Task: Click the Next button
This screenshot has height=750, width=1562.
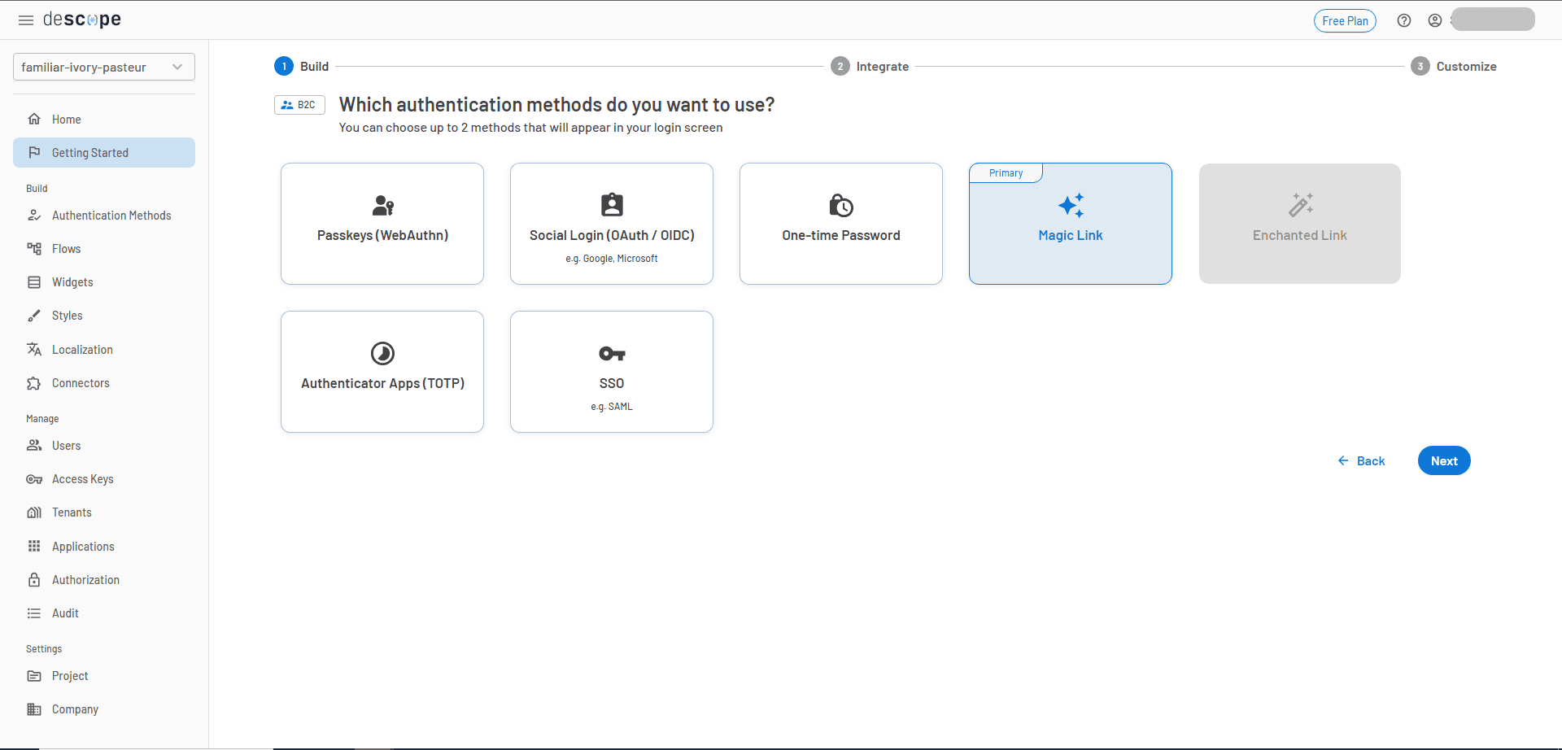Action: (1444, 460)
